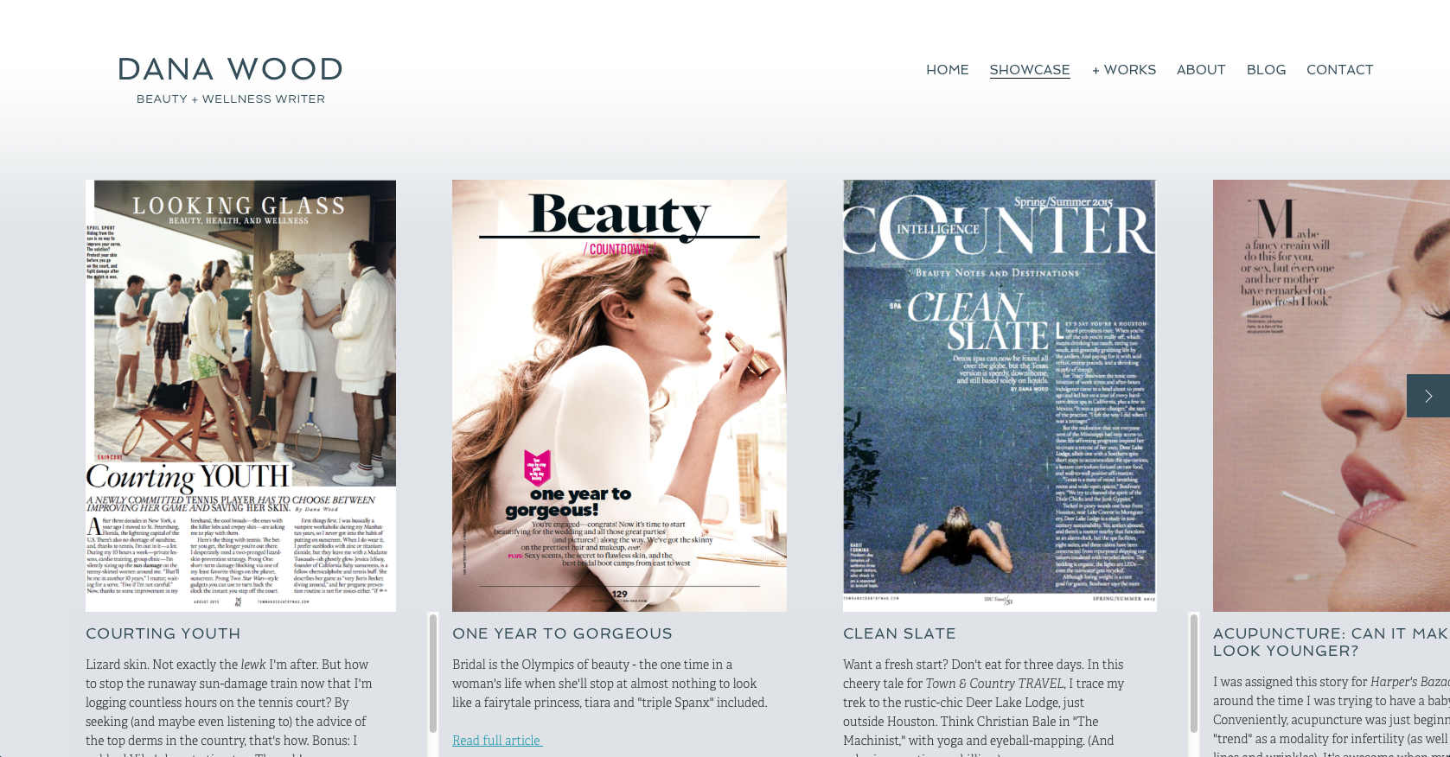Click the ONE YEAR TO GORGEOUS heading
1450x757 pixels.
click(x=562, y=633)
